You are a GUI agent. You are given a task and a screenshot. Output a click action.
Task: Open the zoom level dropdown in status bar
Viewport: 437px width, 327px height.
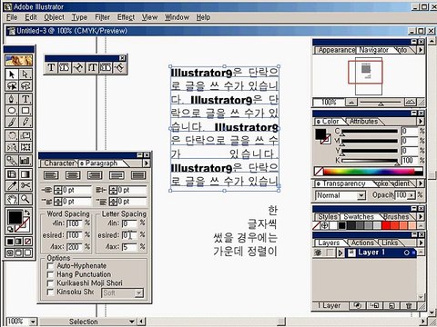[33, 322]
